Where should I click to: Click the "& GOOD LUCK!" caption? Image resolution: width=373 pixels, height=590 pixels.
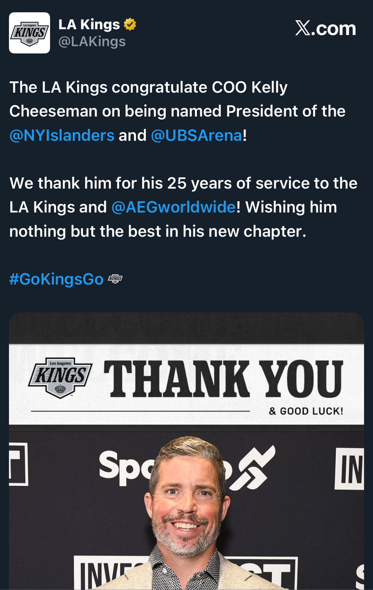(x=306, y=411)
